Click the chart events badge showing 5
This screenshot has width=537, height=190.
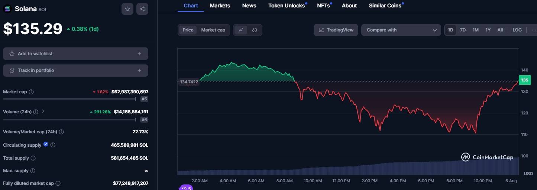click(186, 188)
